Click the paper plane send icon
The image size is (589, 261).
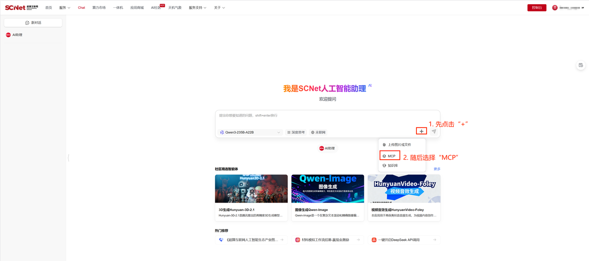pos(433,132)
